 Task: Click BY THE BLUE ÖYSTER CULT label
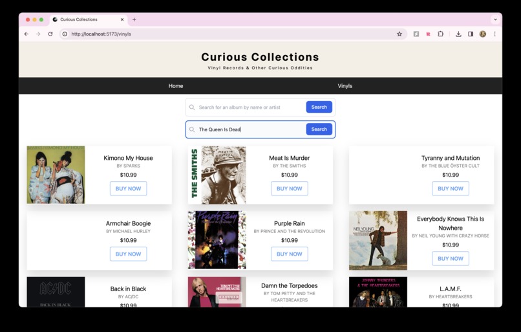click(451, 166)
